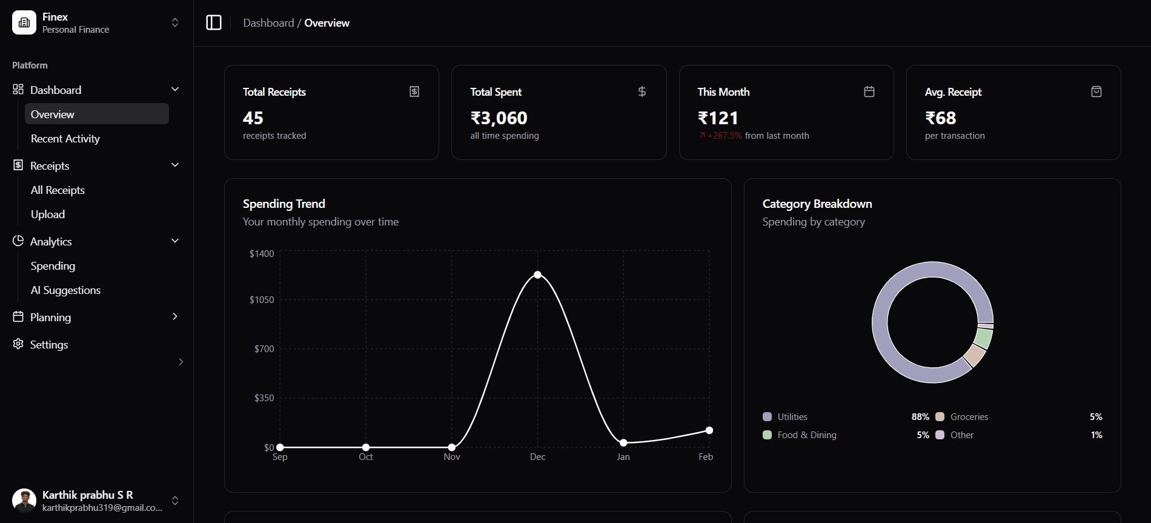Screen dimensions: 1151x523
Task: Click the Settings gear icon
Action: (x=18, y=344)
